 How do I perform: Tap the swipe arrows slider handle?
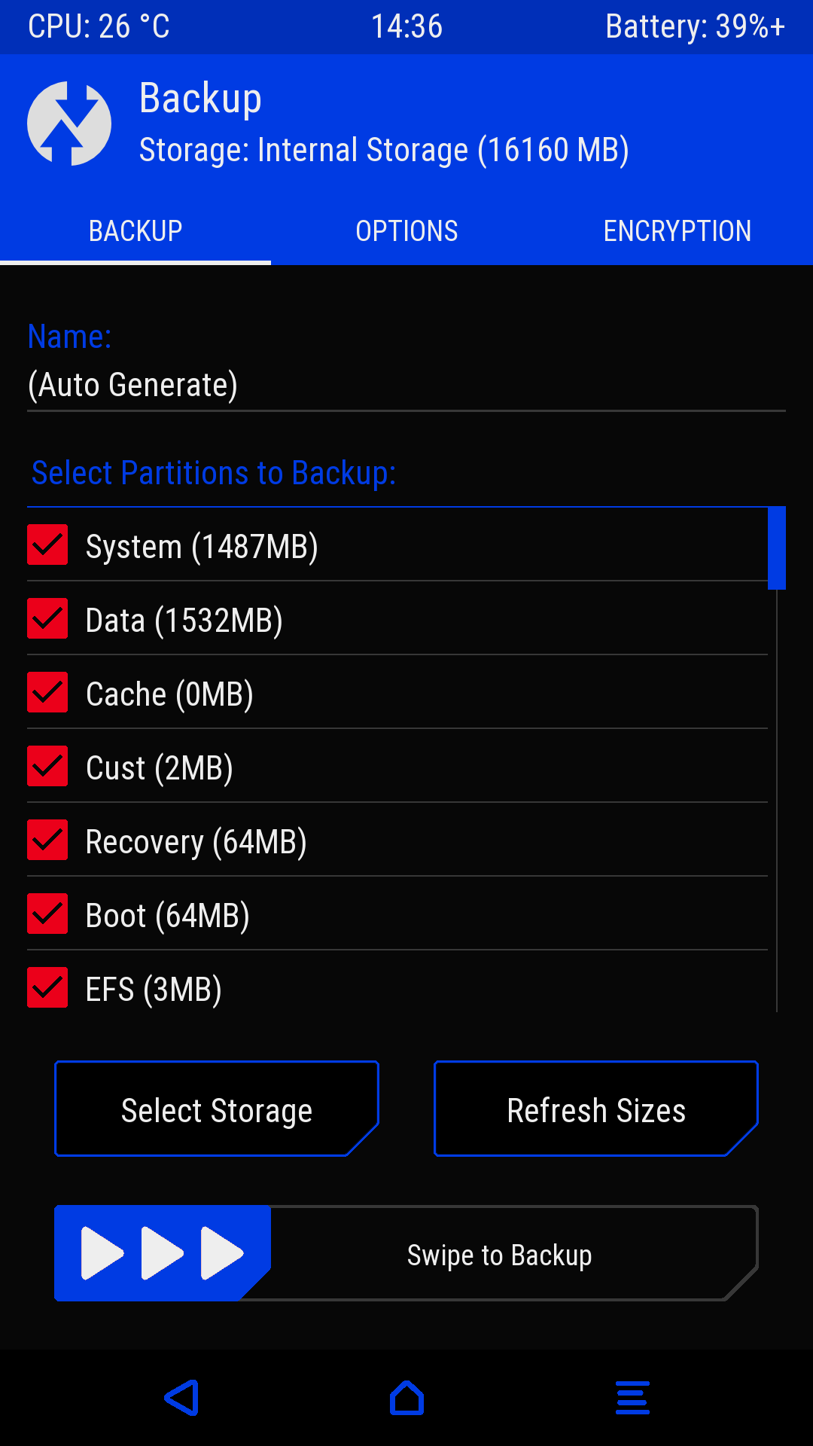pos(163,1253)
